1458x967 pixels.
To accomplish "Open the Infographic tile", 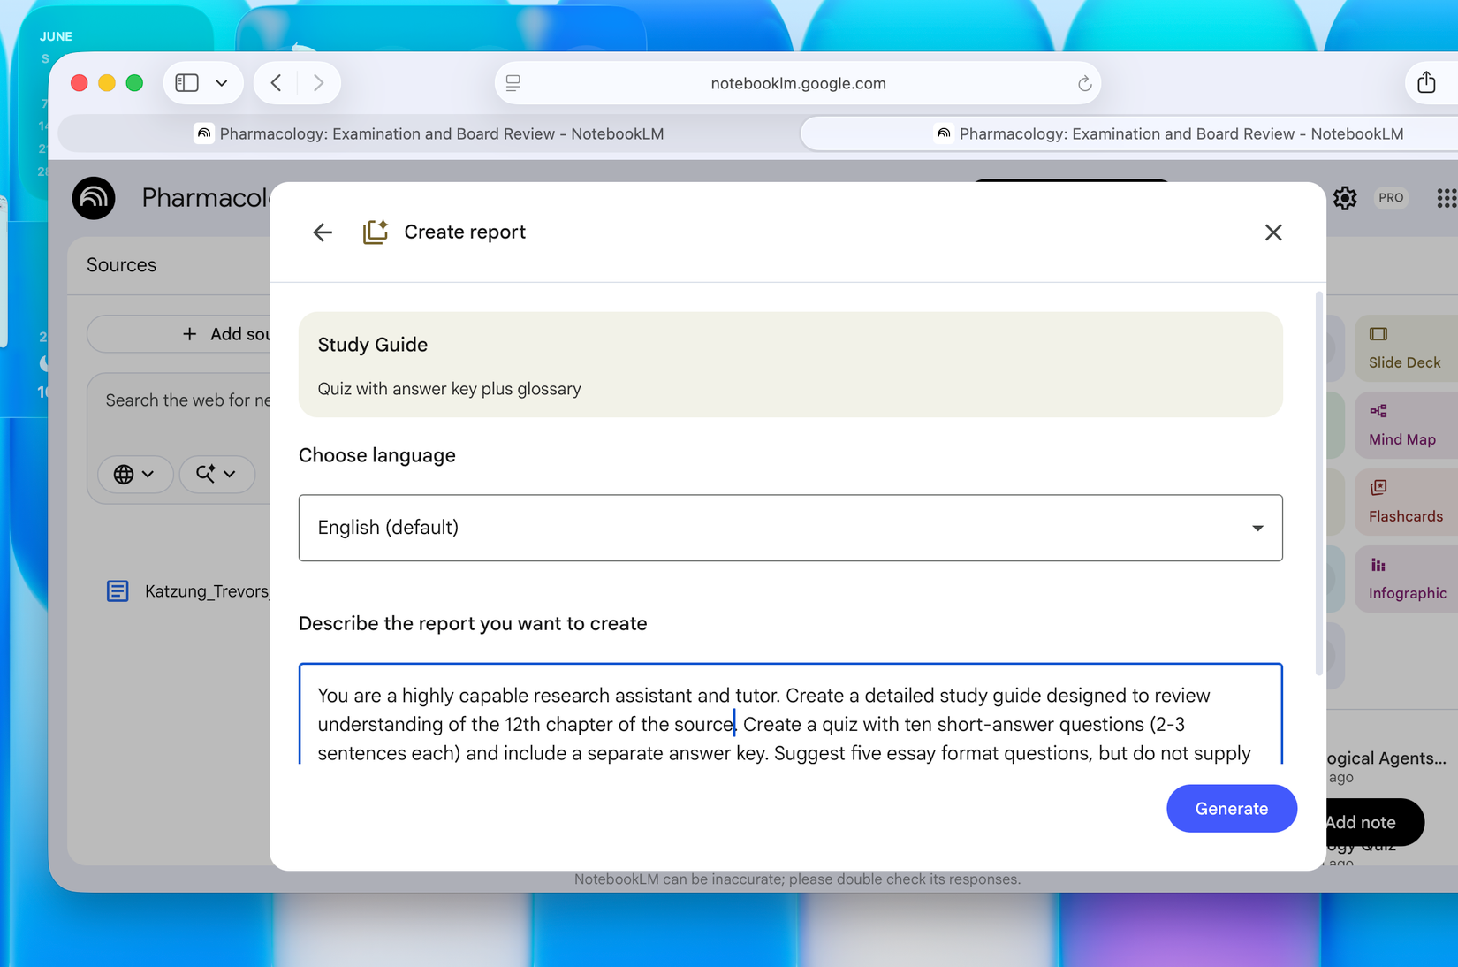I will tap(1405, 579).
